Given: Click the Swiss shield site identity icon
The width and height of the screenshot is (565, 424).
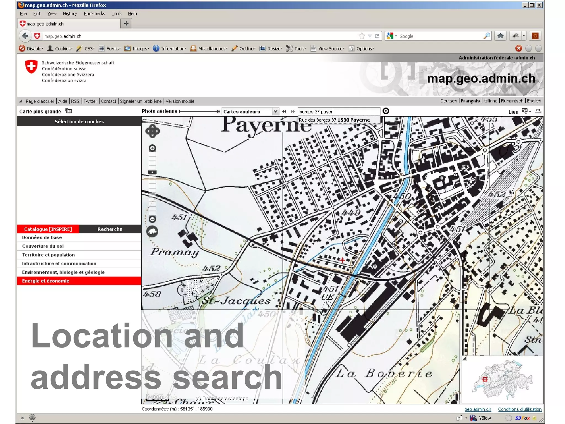Looking at the screenshot, I should [37, 36].
